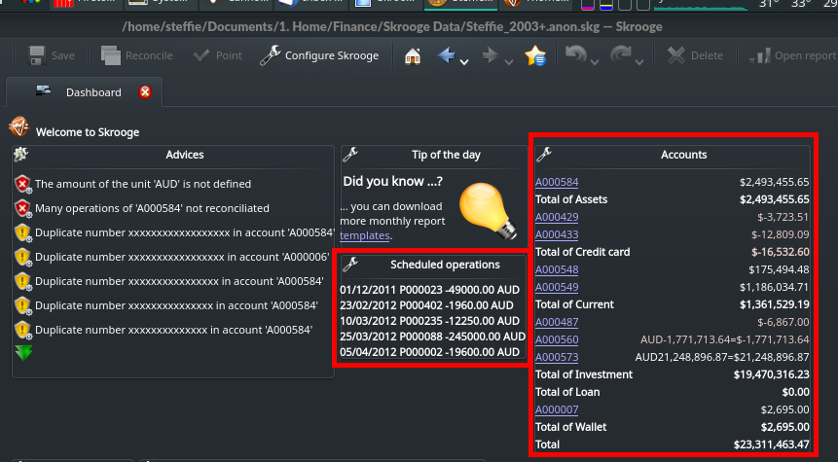Open account A000584 link

click(557, 182)
